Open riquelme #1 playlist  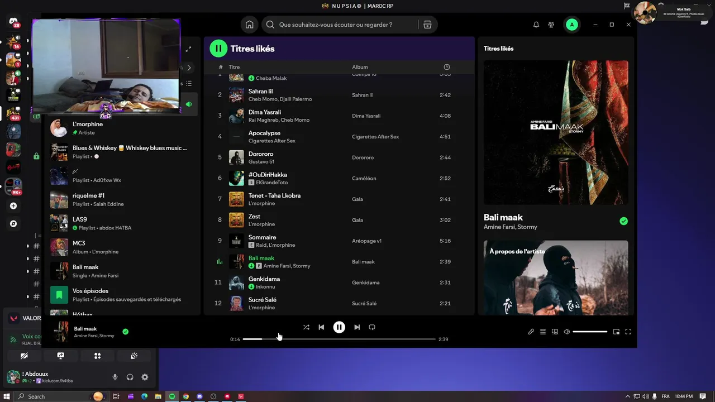click(122, 199)
